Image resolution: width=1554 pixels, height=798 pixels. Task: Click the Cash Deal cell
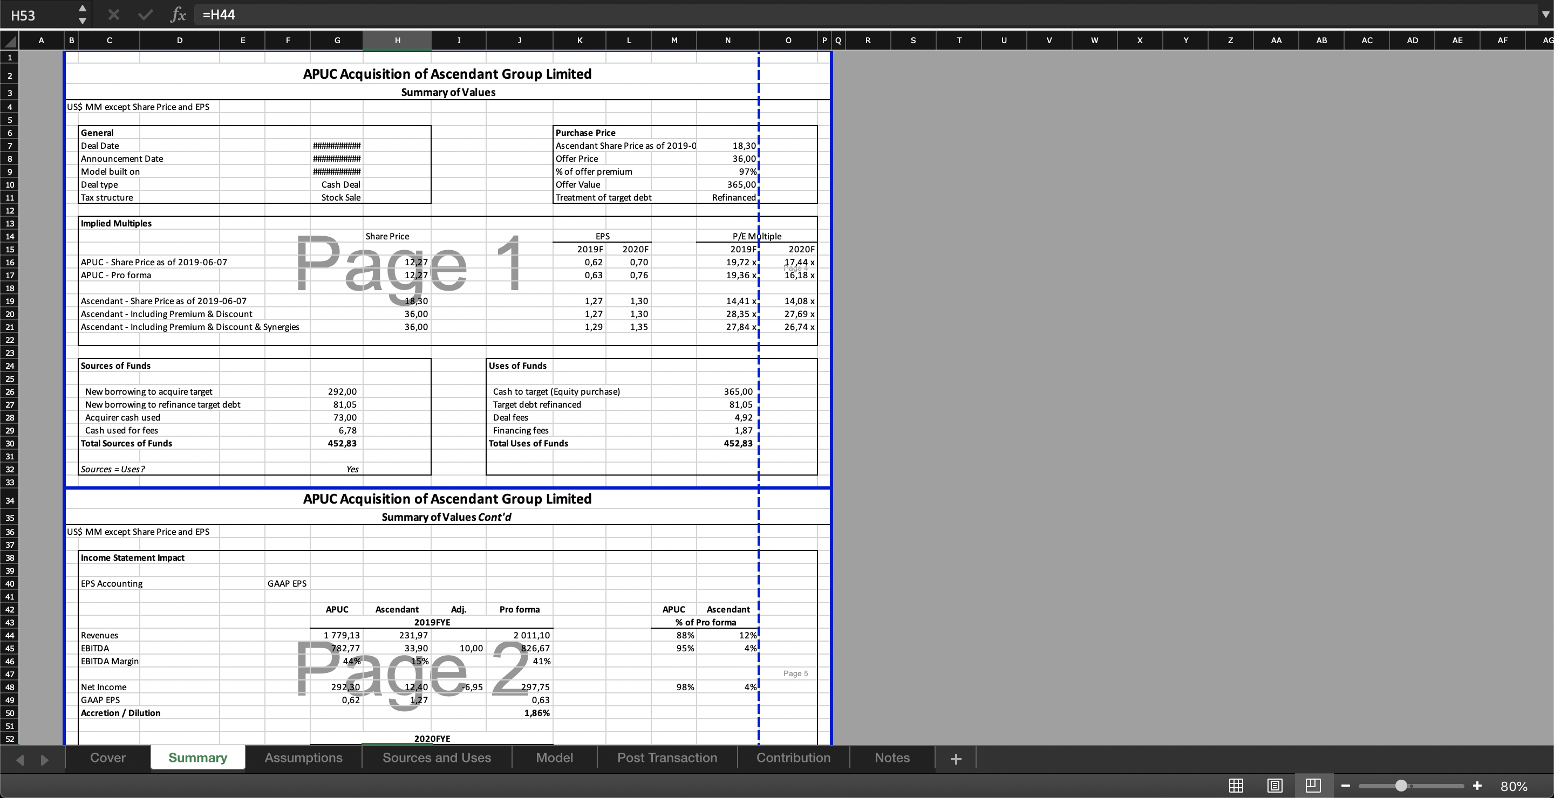[337, 184]
